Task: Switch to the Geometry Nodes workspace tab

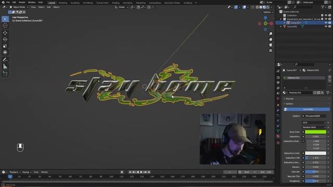Action: (172, 3)
